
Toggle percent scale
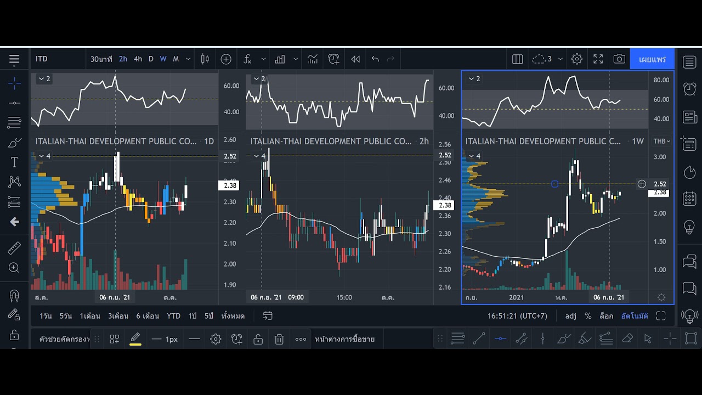(588, 316)
